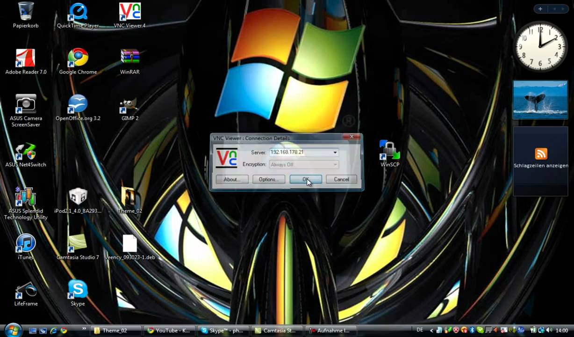This screenshot has width=574, height=337.
Task: Click the Skype green tray icon
Action: pyautogui.click(x=480, y=330)
